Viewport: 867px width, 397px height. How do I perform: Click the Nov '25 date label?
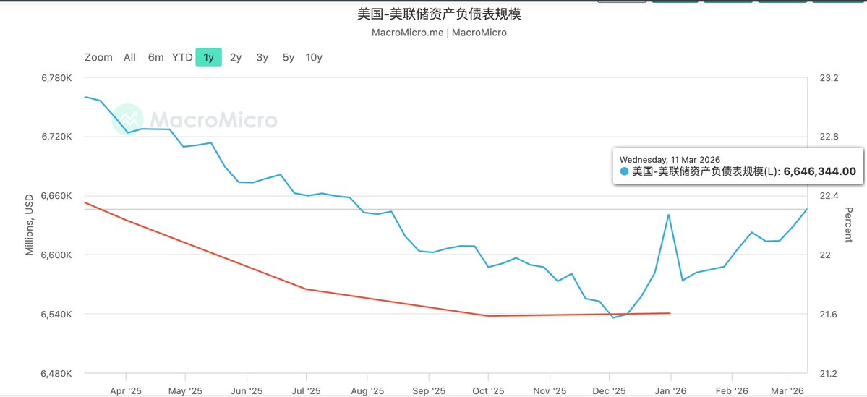tap(550, 390)
